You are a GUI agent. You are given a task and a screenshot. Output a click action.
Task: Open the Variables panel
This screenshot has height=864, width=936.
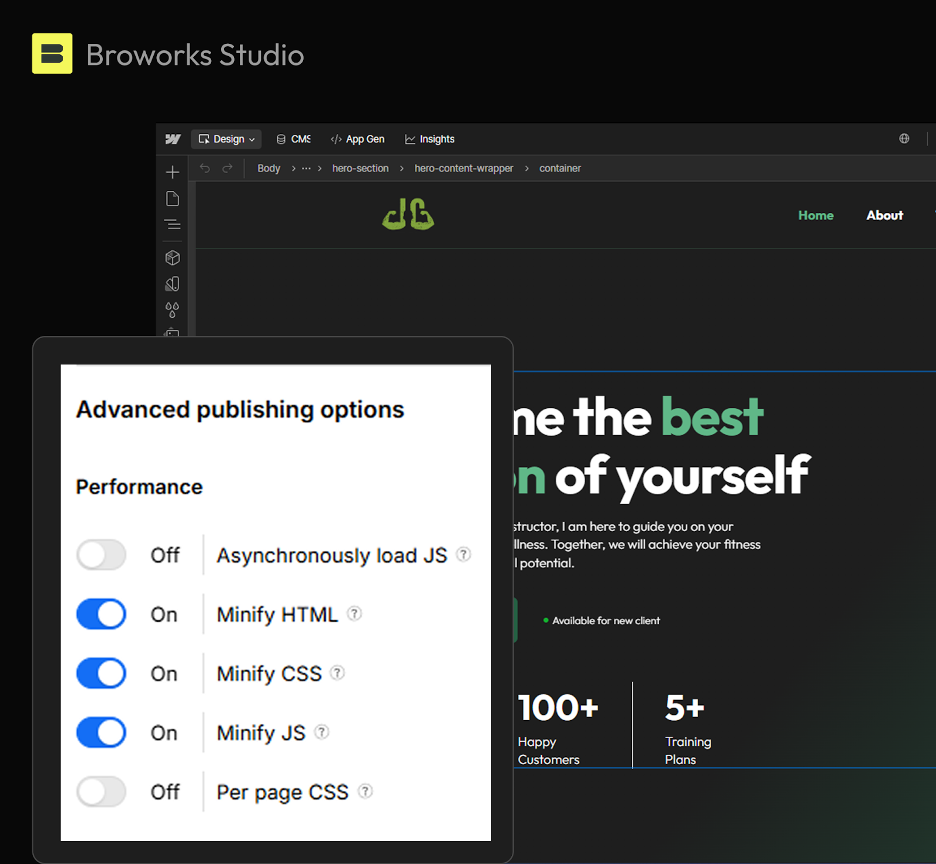pyautogui.click(x=173, y=309)
